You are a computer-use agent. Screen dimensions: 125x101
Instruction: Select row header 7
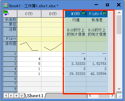pyautogui.click(x=10, y=84)
